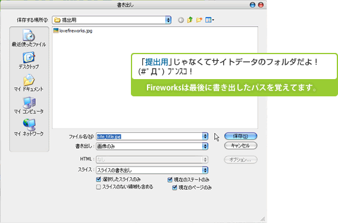338x223 pixels.
Task: Toggle 現在のページのみ checkbox
Action: [x=174, y=187]
